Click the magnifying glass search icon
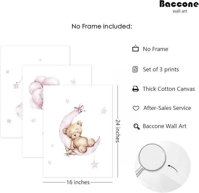 coord(136,127)
